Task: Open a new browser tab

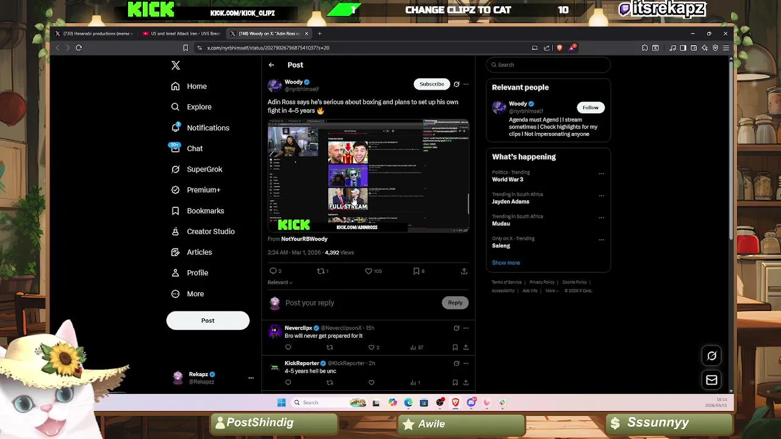Action: (x=319, y=34)
